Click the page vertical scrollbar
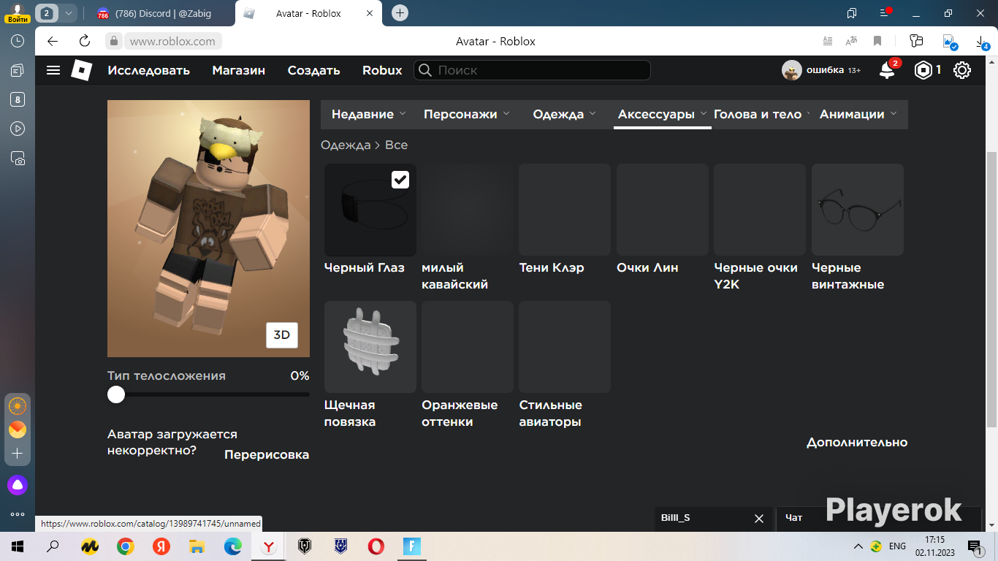Screen dimensions: 998x561 tap(991, 290)
